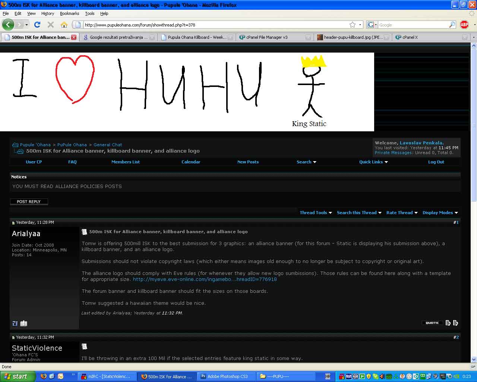Screen dimensions: 477x382
Task: Click the post report icon under Arialyaa's profile
Action: pyautogui.click(x=15, y=323)
